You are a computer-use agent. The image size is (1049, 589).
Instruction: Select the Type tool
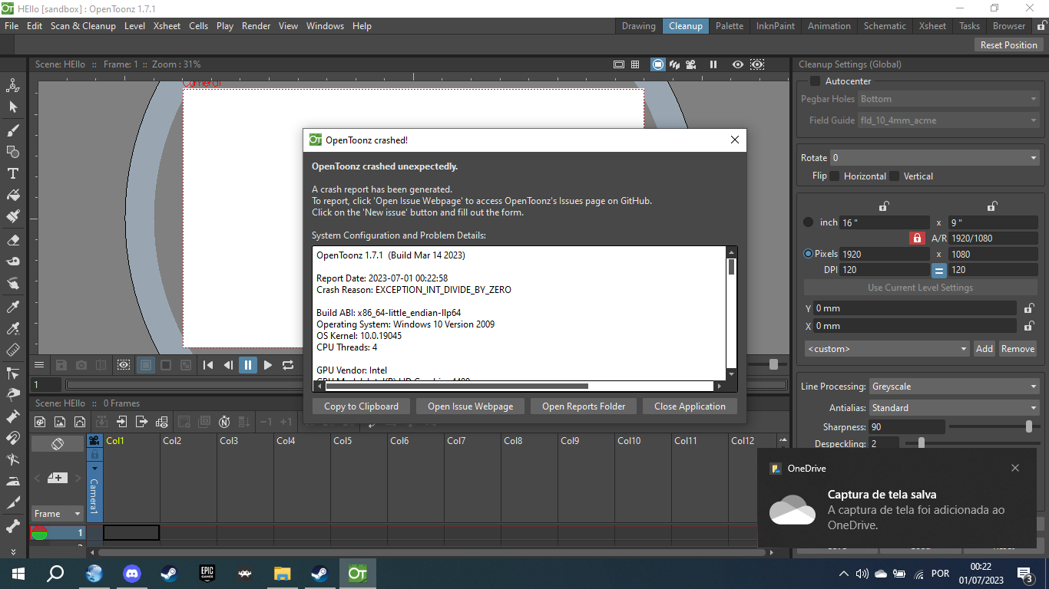pos(12,174)
